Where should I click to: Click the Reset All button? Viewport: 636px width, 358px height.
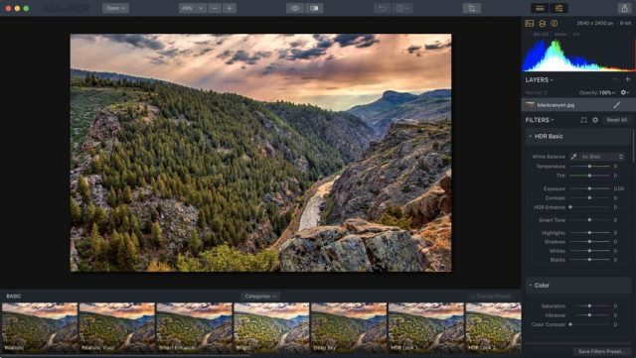[616, 120]
